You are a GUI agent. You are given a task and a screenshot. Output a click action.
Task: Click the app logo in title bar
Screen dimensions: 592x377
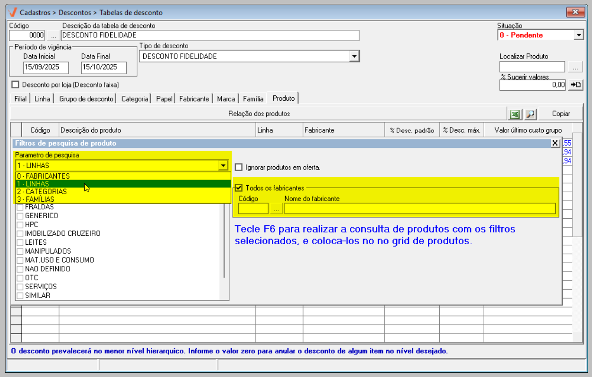13,12
